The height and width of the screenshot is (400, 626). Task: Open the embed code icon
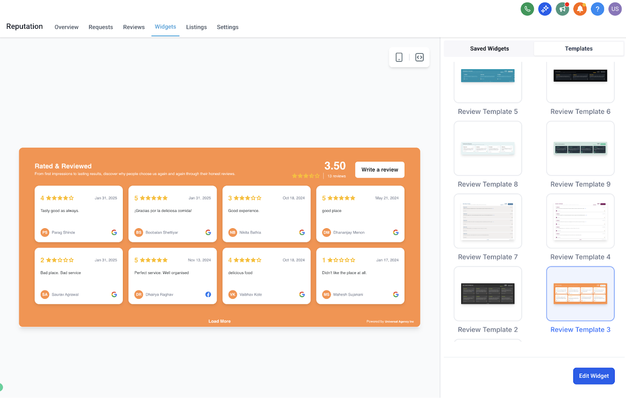point(419,57)
